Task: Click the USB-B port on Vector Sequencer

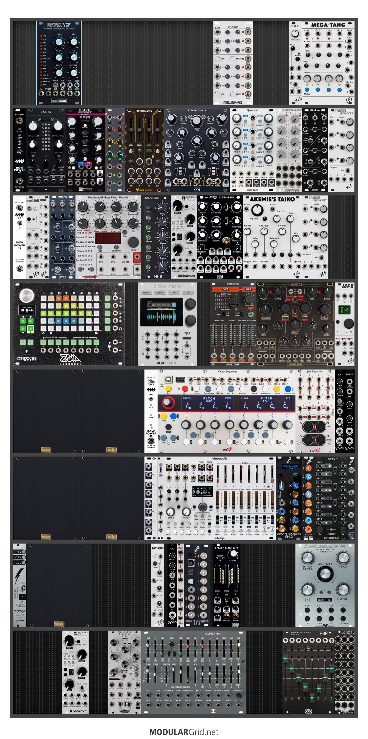Action: (x=168, y=379)
